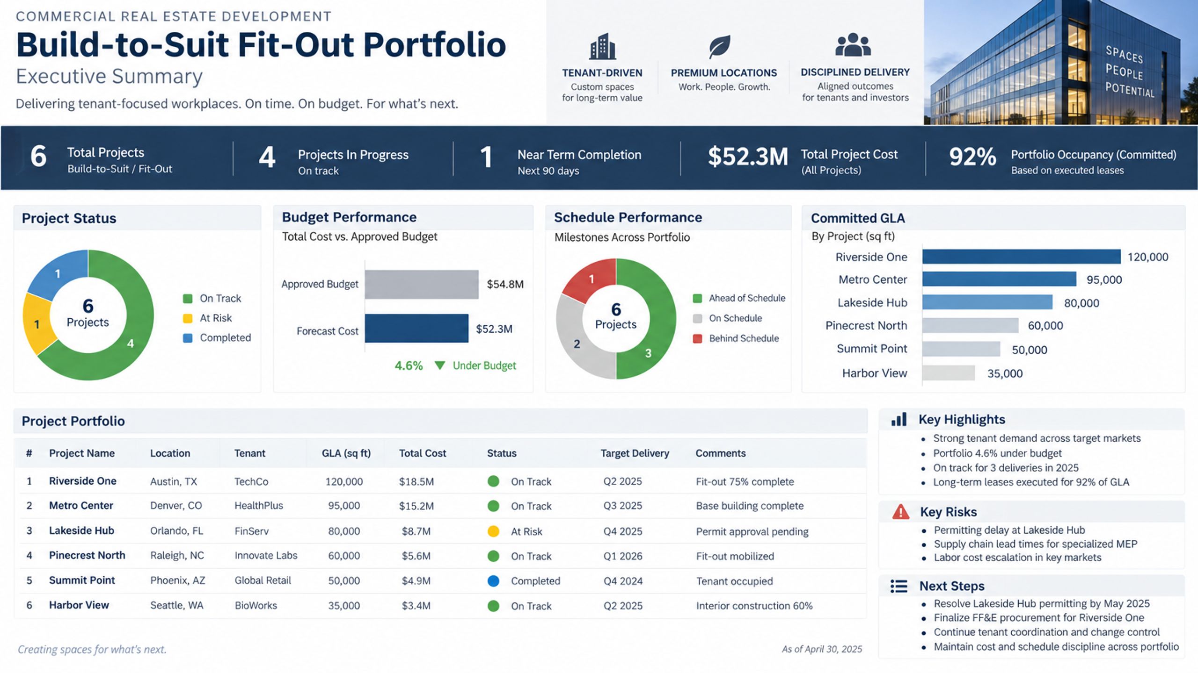Screen dimensions: 1198x673
Task: Click the yellow At Risk donut segment
Action: pos(37,323)
